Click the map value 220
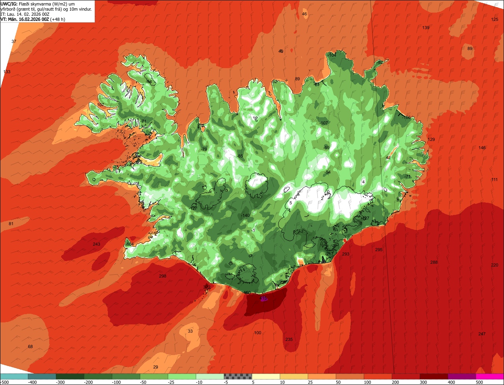 tap(495, 265)
